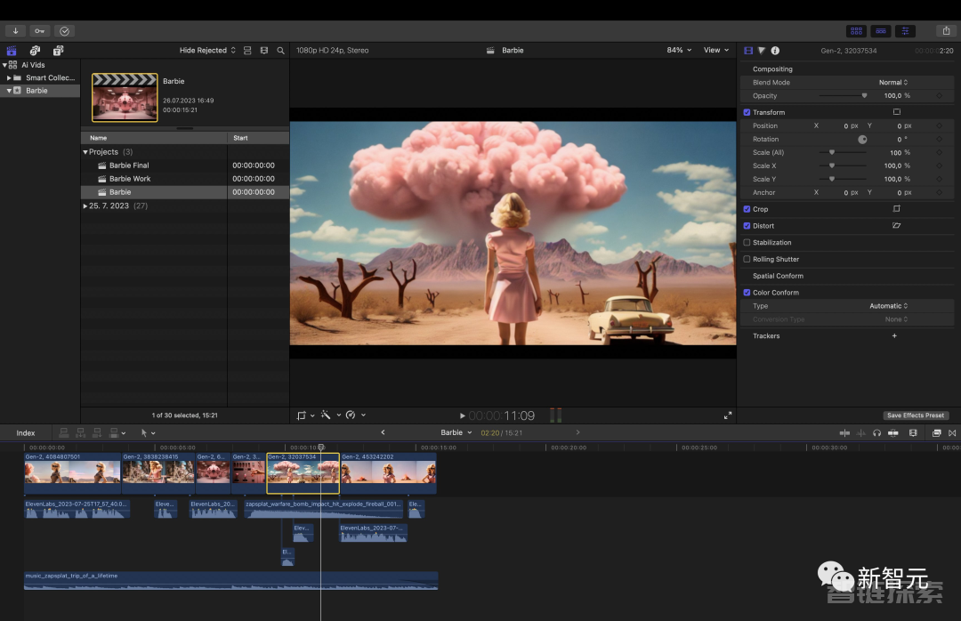Adjust the Scale (All) slider
Screen dimensions: 961x621
tap(843, 152)
